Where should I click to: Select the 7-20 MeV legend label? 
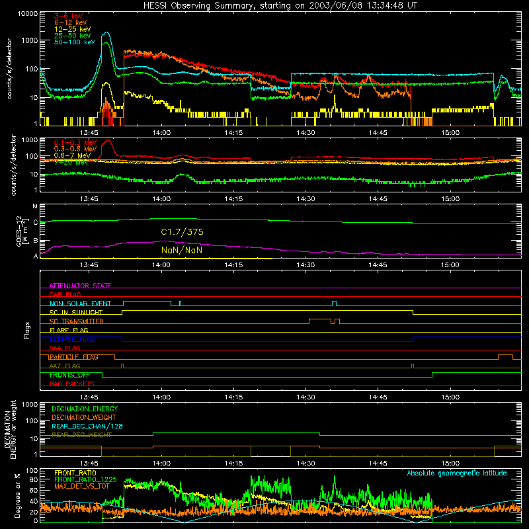click(71, 162)
